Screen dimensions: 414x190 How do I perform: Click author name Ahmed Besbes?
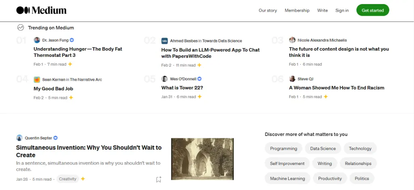pos(184,41)
